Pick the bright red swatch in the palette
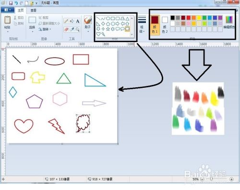The image size is (240, 190). point(189,18)
